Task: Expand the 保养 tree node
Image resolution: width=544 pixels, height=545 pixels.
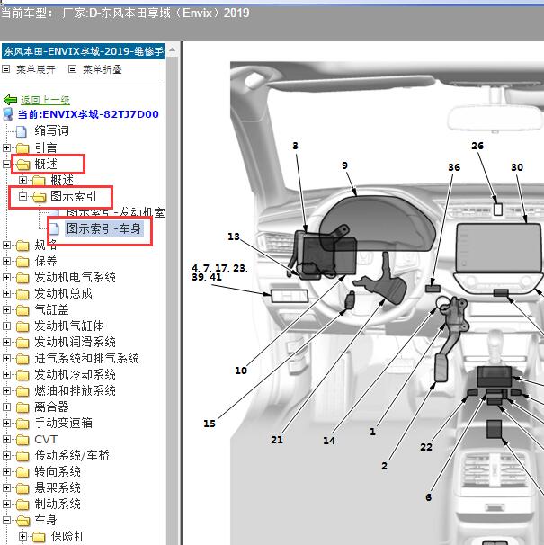Action: 6,261
